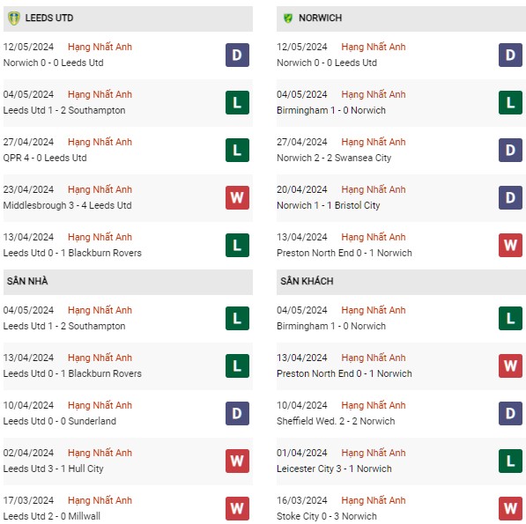Click the Norwich club crest icon
This screenshot has width=526, height=524.
[288, 18]
